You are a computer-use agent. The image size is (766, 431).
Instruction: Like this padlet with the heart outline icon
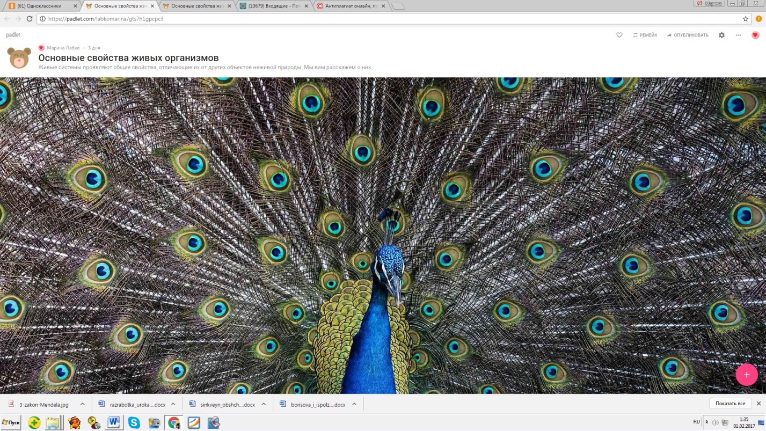click(619, 35)
